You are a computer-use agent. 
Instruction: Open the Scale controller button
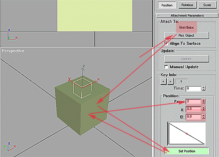[x=207, y=5]
